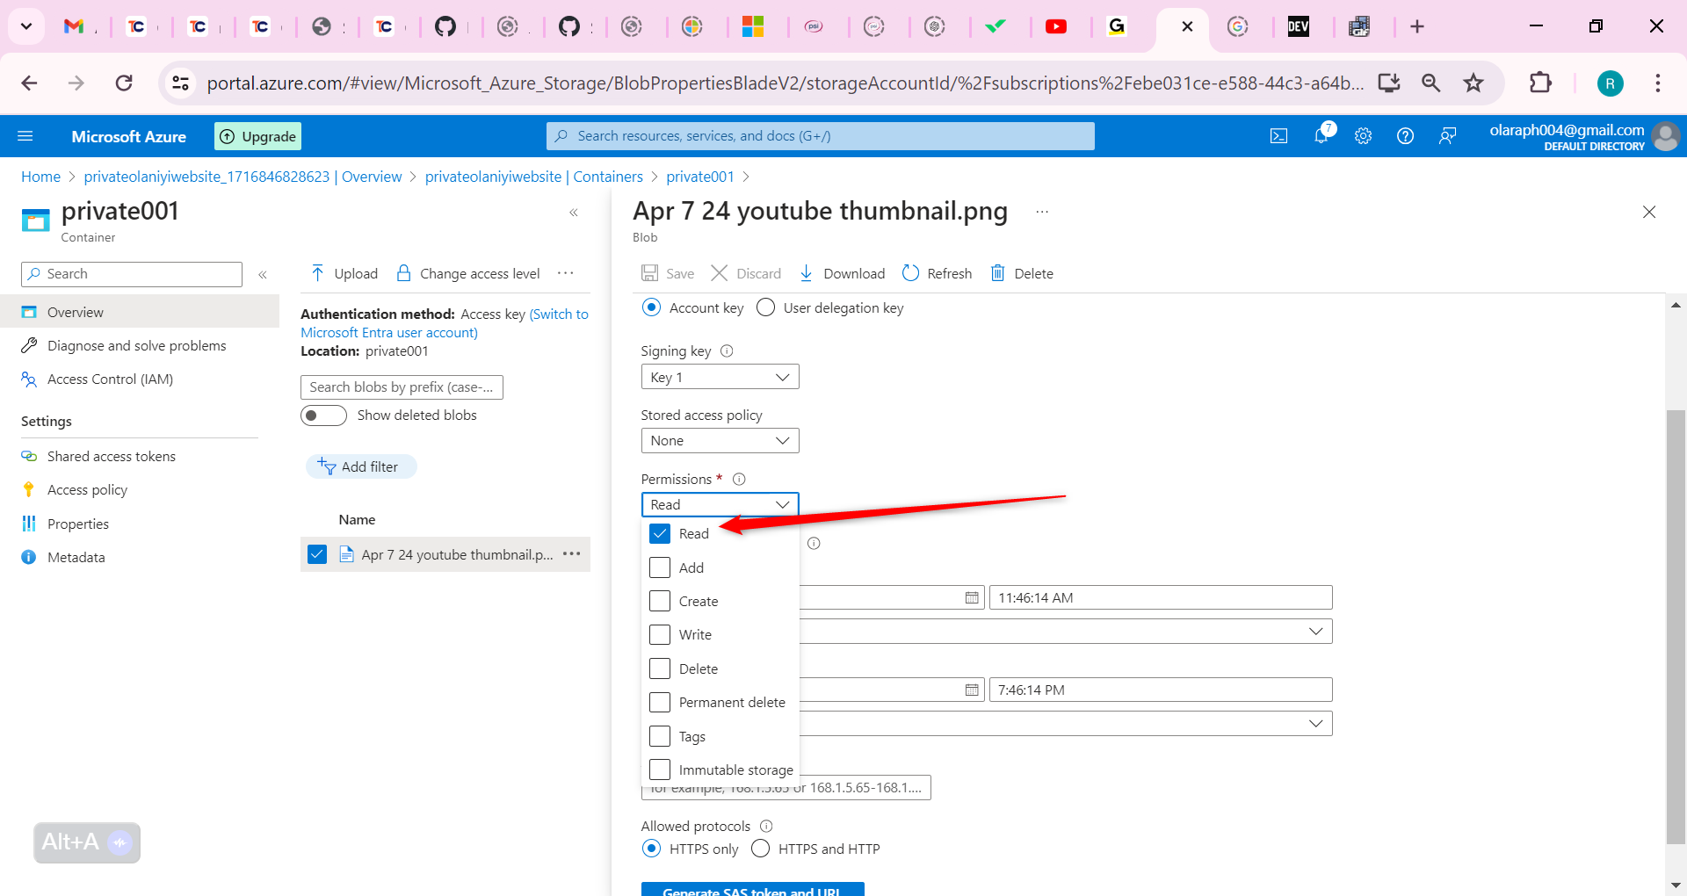Open Azure portal settings gear
The image size is (1687, 896).
[x=1363, y=136]
